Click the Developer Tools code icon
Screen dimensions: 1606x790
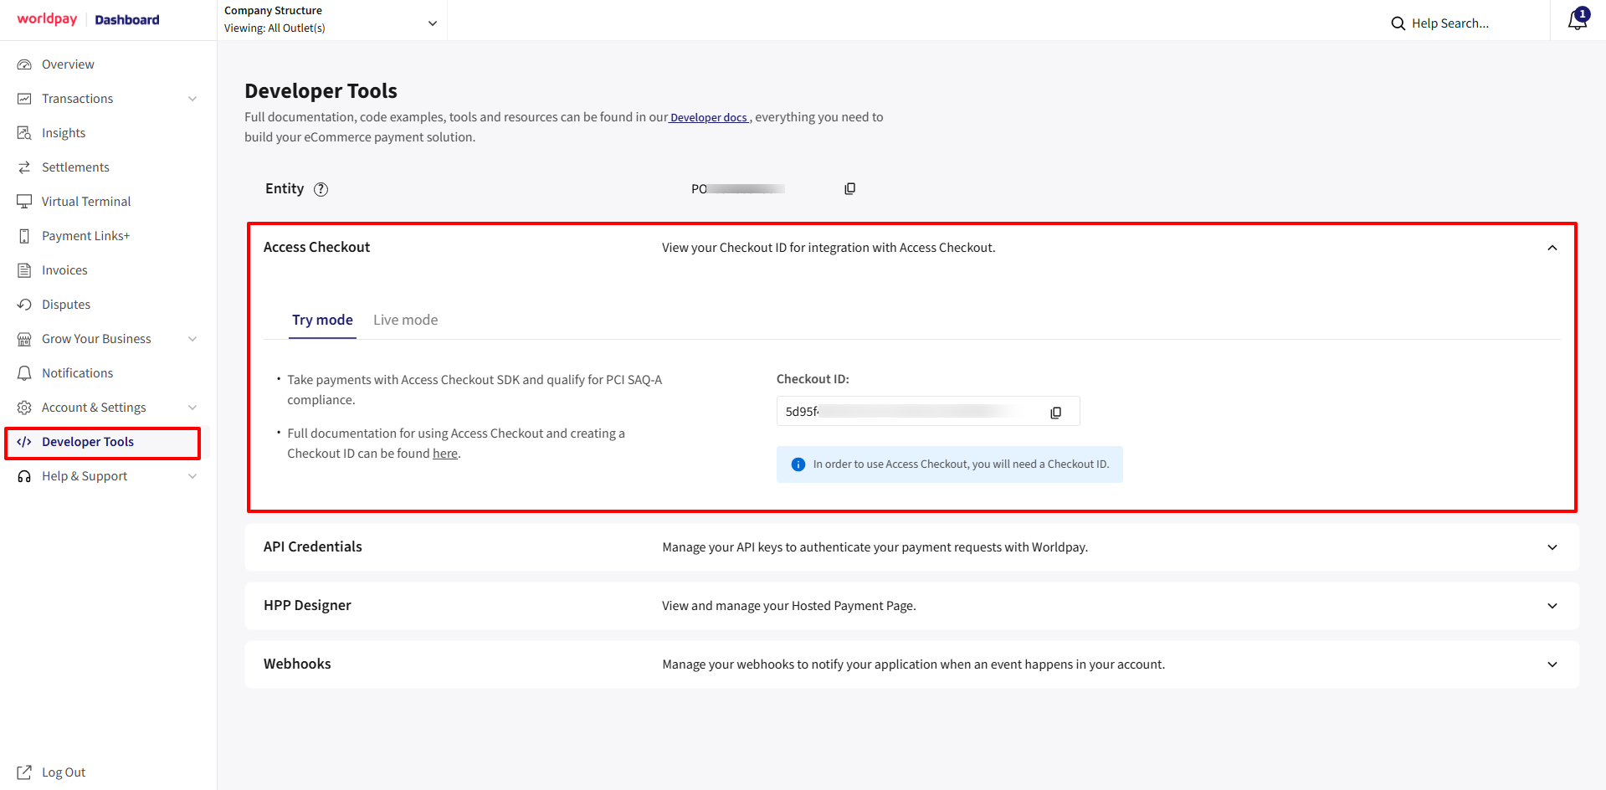point(24,442)
